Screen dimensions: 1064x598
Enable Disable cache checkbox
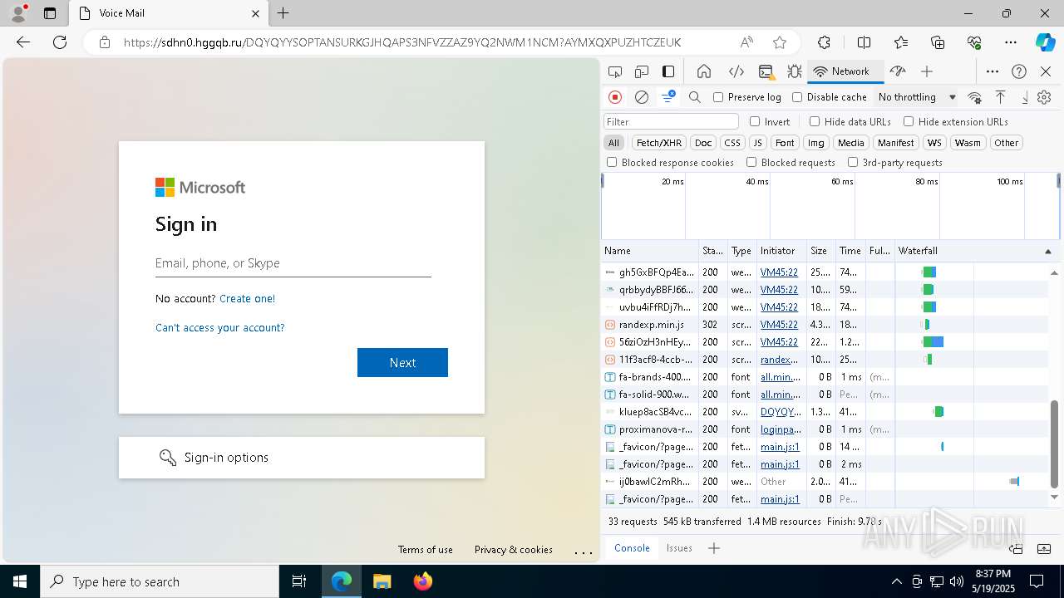797,97
